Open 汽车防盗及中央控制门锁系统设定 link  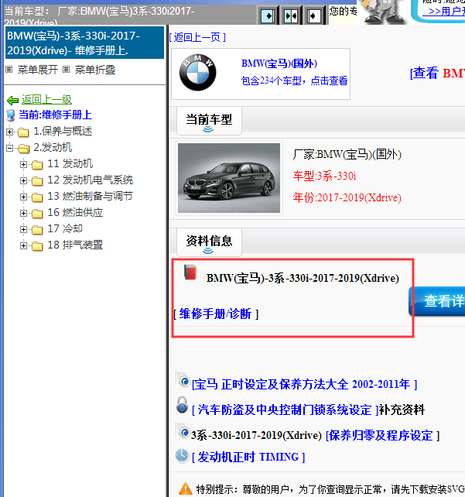click(x=285, y=410)
